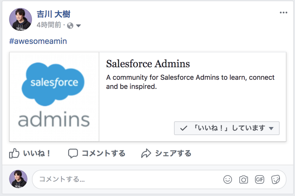295x196 pixels.
Task: Click the page description about Salesforce Admins community
Action: click(190, 82)
